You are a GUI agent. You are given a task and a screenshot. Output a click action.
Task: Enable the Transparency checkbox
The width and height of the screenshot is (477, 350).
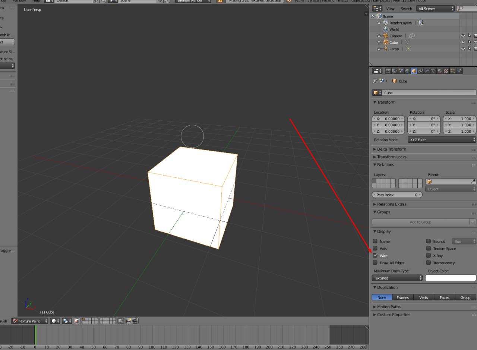pyautogui.click(x=429, y=263)
